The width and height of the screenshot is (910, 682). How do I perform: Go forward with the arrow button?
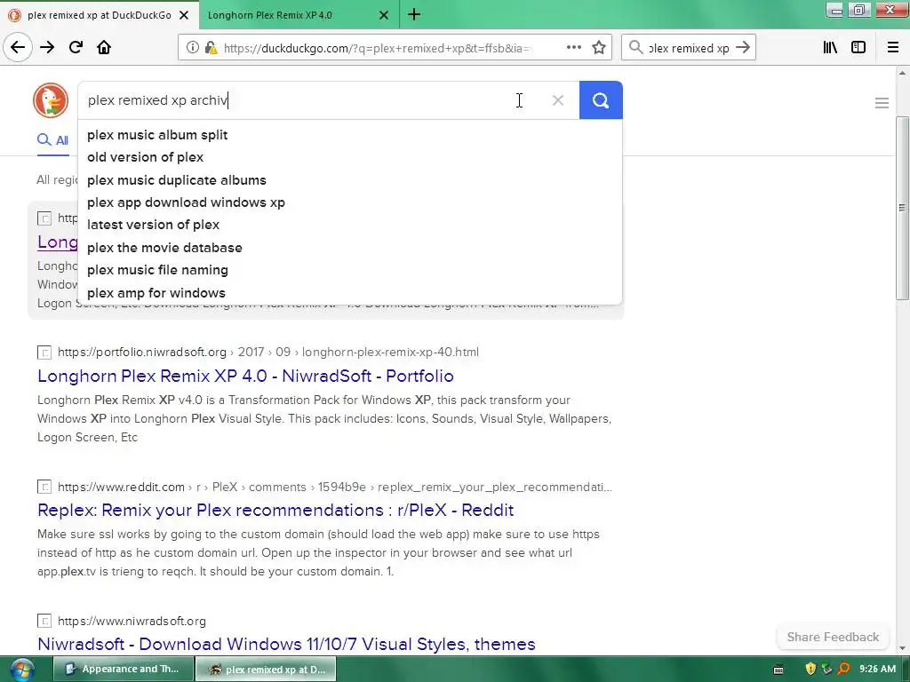pyautogui.click(x=47, y=48)
